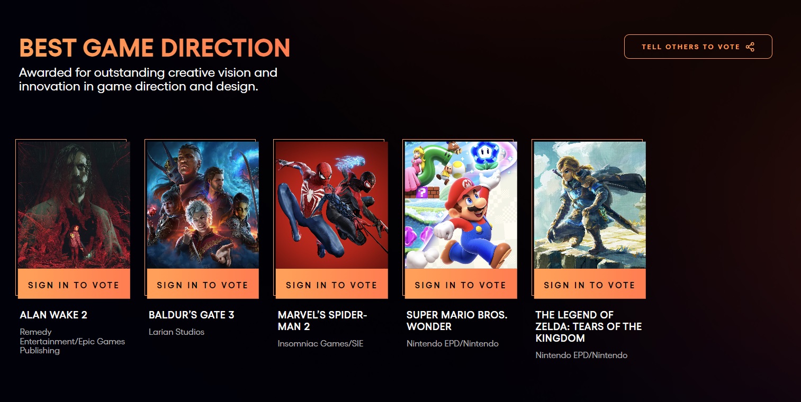
Task: Sign in to vote for Super Mario Bros. Wonder
Action: (461, 285)
